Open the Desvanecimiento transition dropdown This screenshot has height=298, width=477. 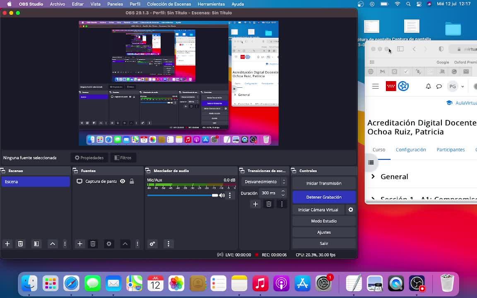265,182
